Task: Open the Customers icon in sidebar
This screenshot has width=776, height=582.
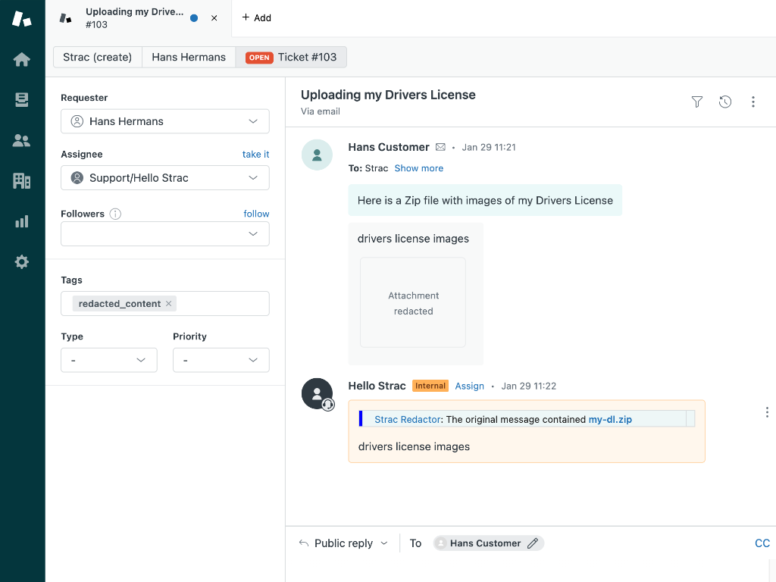Action: point(22,140)
